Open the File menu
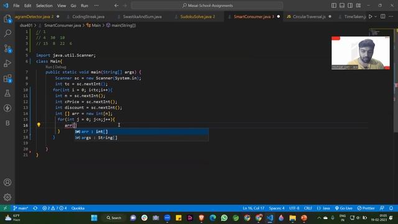The height and width of the screenshot is (224, 398). coord(16,6)
